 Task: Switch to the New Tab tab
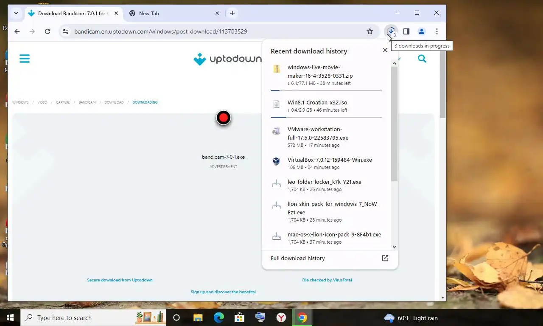[174, 13]
